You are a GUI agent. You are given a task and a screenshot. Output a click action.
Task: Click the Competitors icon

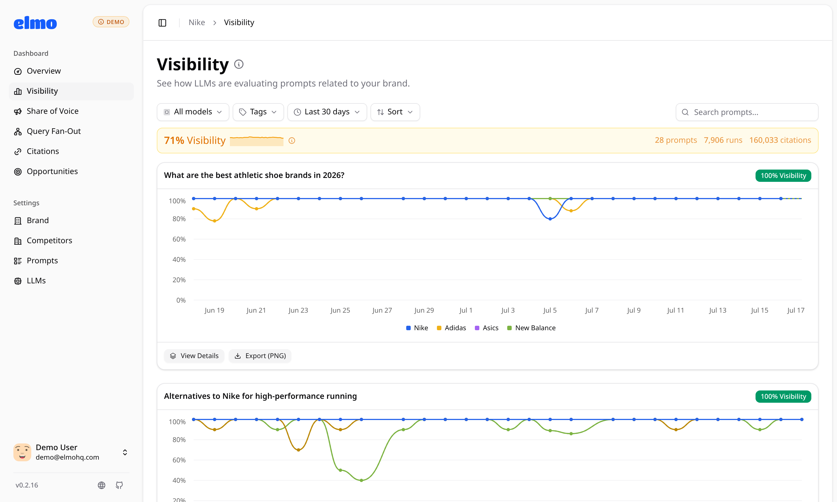18,241
